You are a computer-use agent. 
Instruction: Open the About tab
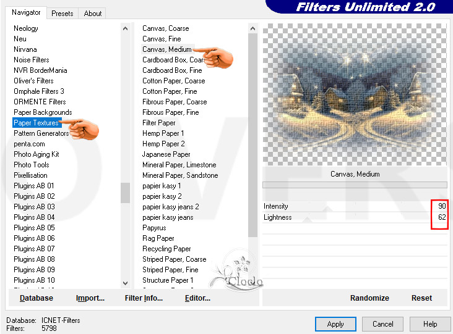pyautogui.click(x=93, y=13)
